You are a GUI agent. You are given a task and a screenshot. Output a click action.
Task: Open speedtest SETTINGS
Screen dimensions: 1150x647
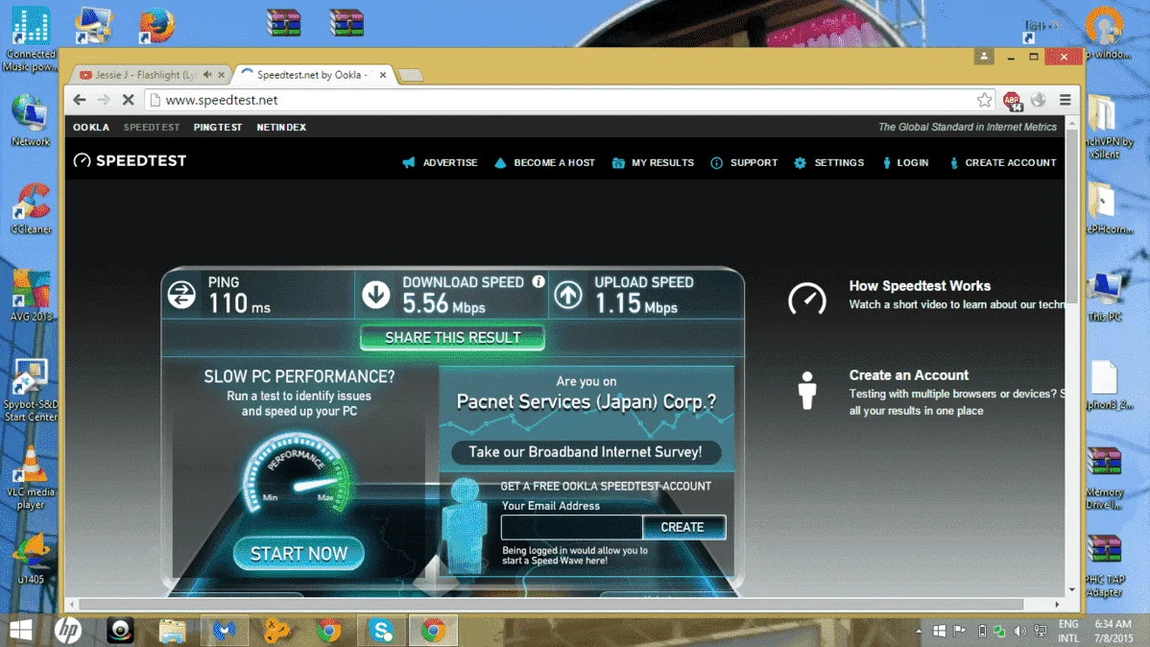tap(828, 163)
